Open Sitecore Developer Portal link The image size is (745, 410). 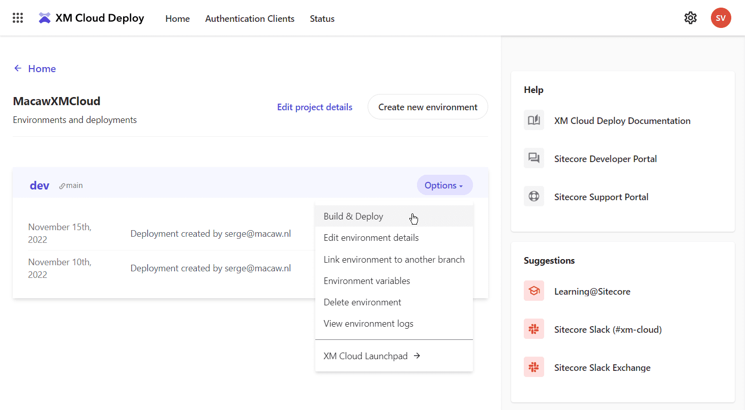[605, 159]
